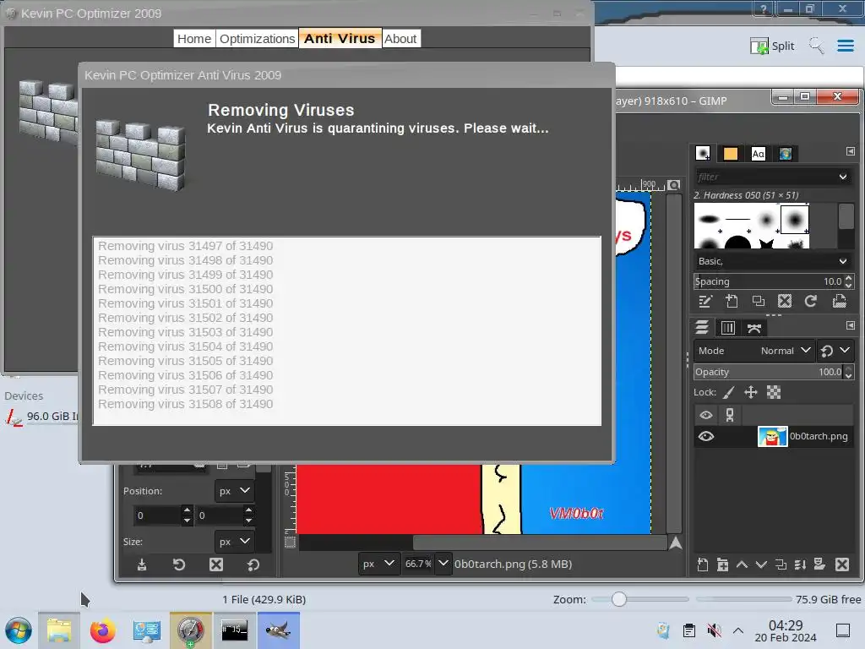
Task: Create a new layer in GIMP
Action: (702, 564)
